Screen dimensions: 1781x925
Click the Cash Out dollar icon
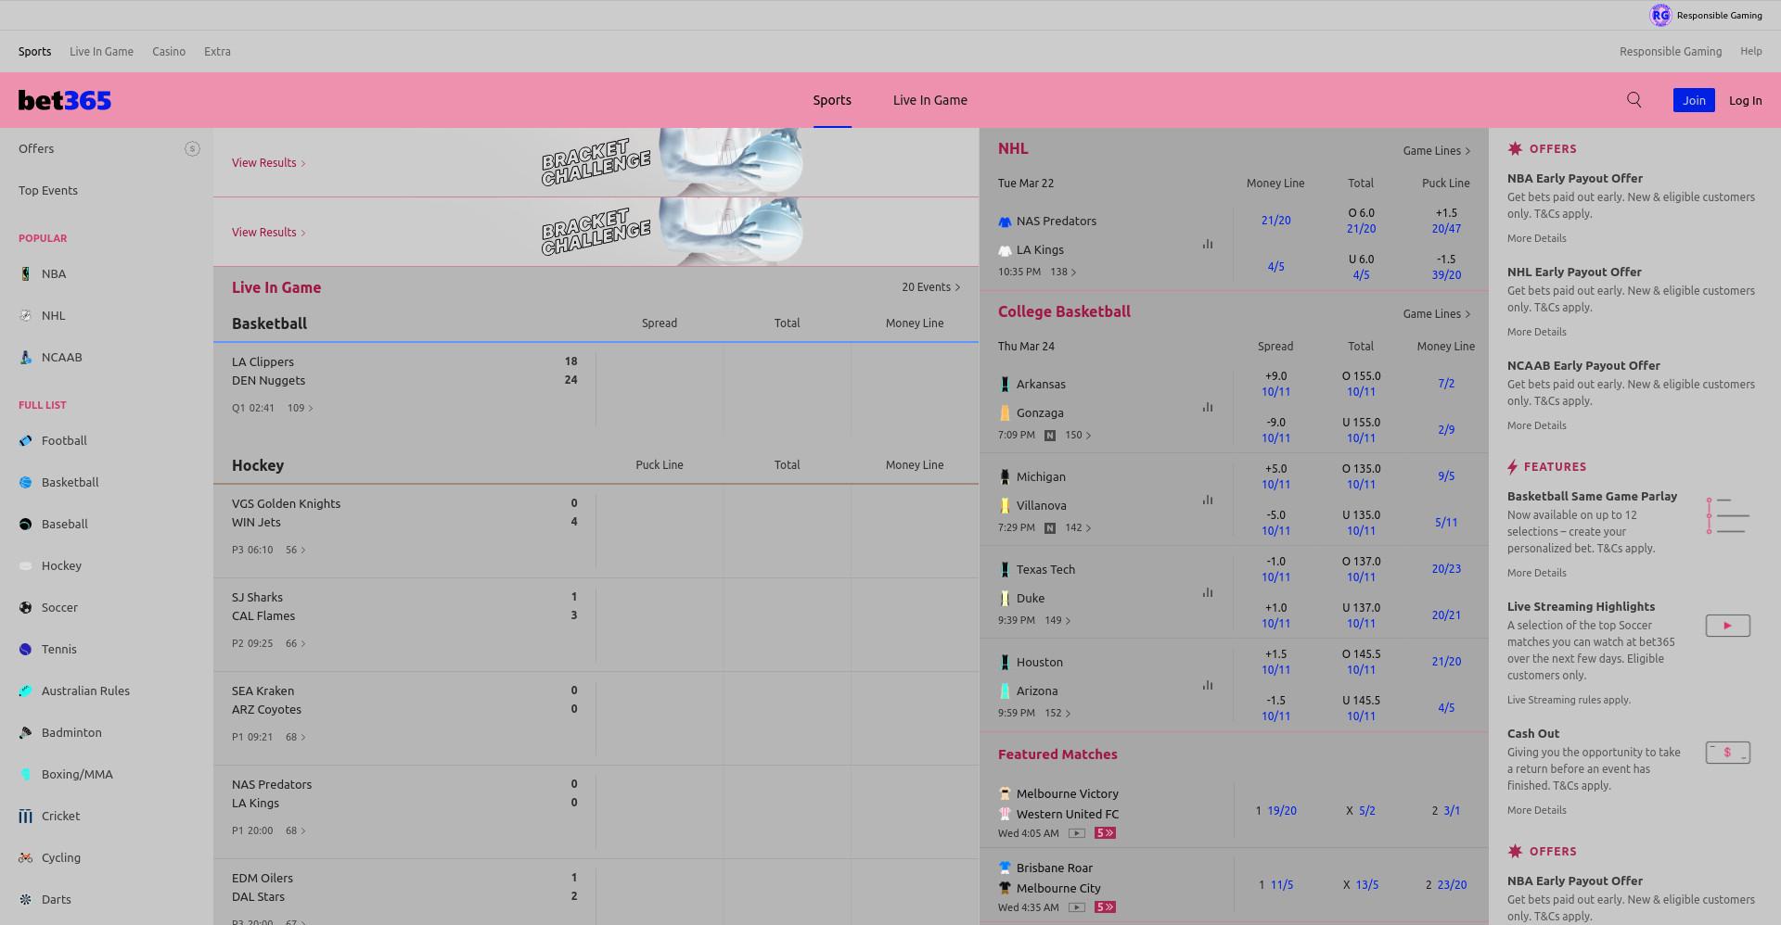coord(1727,753)
